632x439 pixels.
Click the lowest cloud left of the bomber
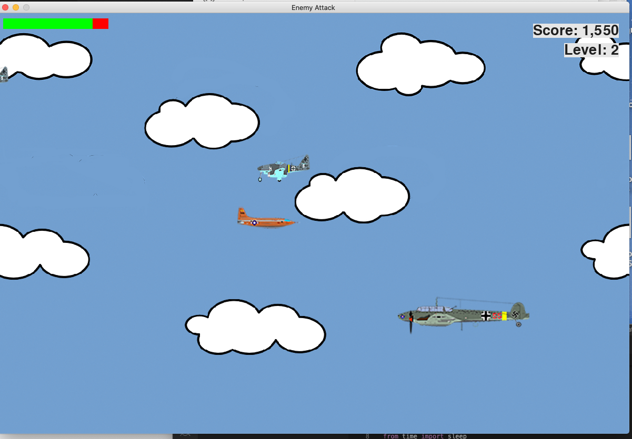[256, 328]
